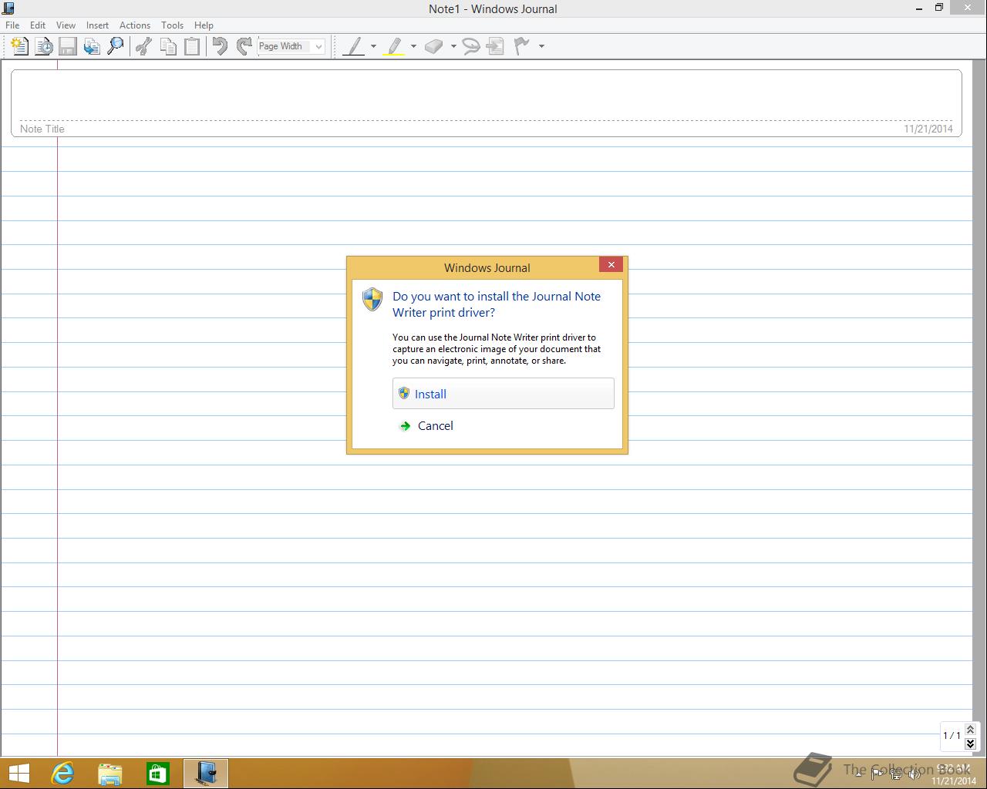Go to previous page with up chevrons
Screen dimensions: 987x789
click(970, 729)
